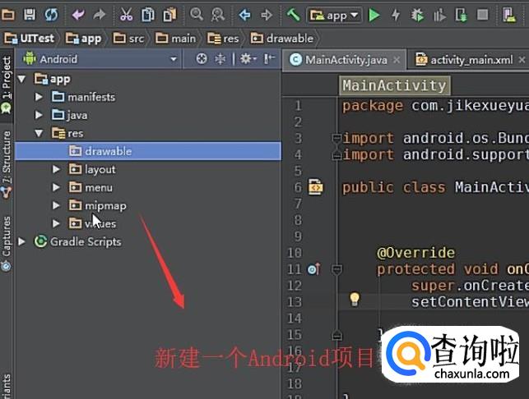This screenshot has width=529, height=399.
Task: Select the drawable folder in tree
Action: 148,151
